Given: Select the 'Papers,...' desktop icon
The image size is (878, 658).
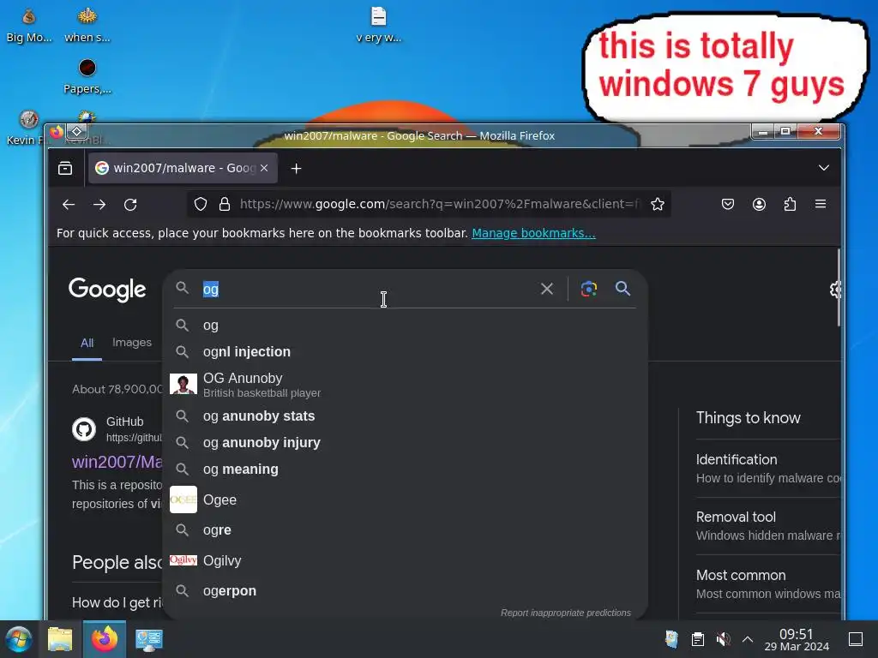Looking at the screenshot, I should click(x=87, y=76).
